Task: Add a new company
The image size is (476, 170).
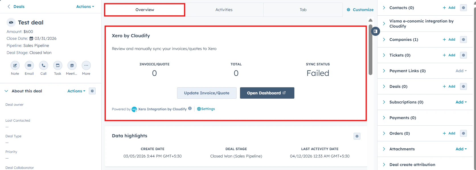Action: point(449,40)
